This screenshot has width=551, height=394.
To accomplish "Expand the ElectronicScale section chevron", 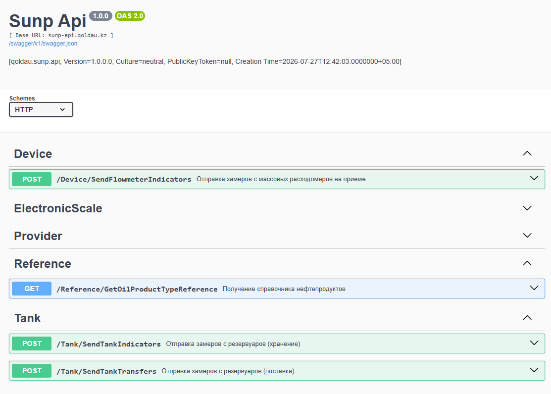I will point(527,208).
